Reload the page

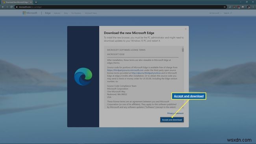pyautogui.click(x=11, y=7)
